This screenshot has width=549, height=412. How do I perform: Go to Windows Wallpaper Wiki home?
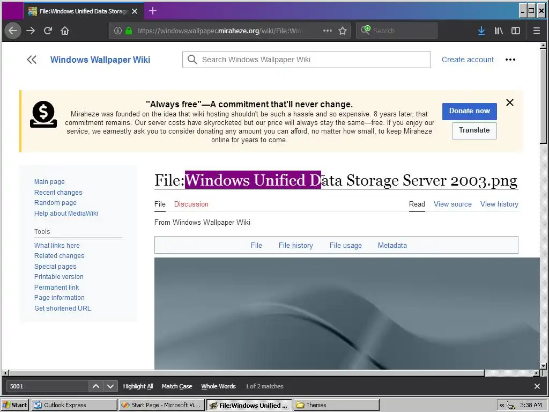coord(100,60)
